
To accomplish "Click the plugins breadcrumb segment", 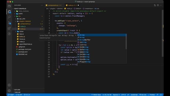I will 53,9.
